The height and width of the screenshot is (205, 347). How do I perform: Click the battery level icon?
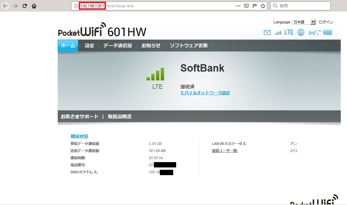coord(327,33)
